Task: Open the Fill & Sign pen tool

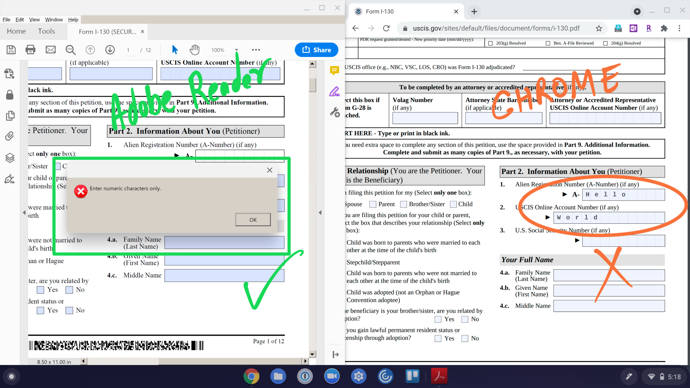Action: pyautogui.click(x=334, y=92)
